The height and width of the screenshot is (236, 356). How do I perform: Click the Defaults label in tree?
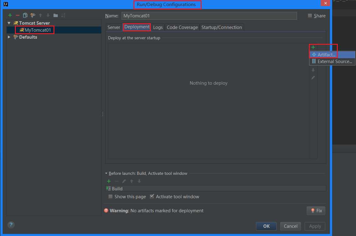pos(28,37)
